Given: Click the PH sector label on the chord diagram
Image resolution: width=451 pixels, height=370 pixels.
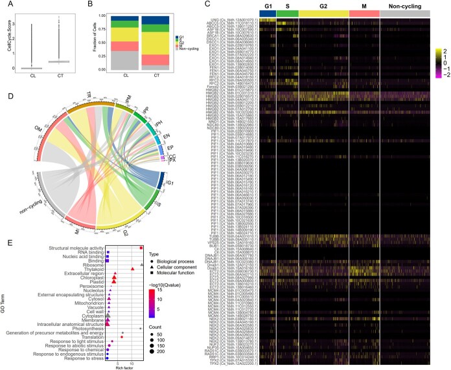Looking at the screenshot, I should 159,124.
